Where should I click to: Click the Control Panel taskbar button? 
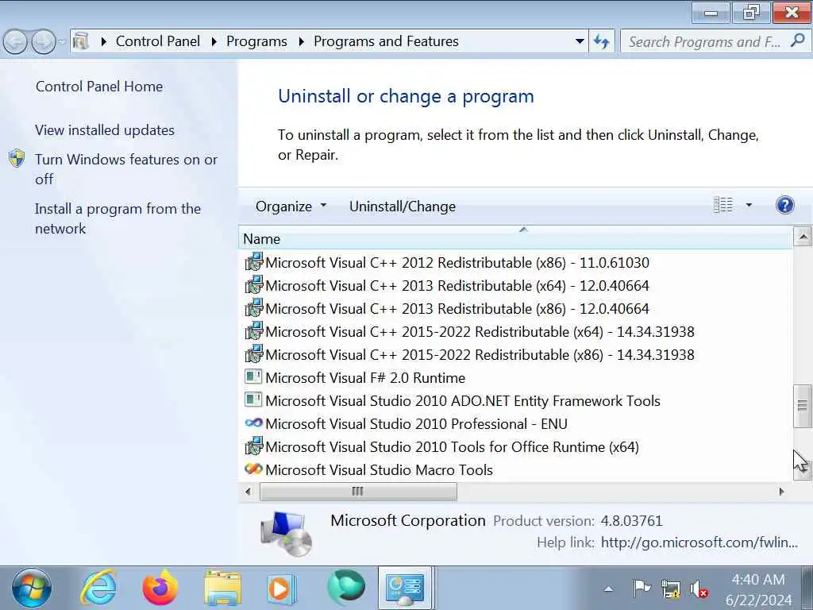coord(405,589)
